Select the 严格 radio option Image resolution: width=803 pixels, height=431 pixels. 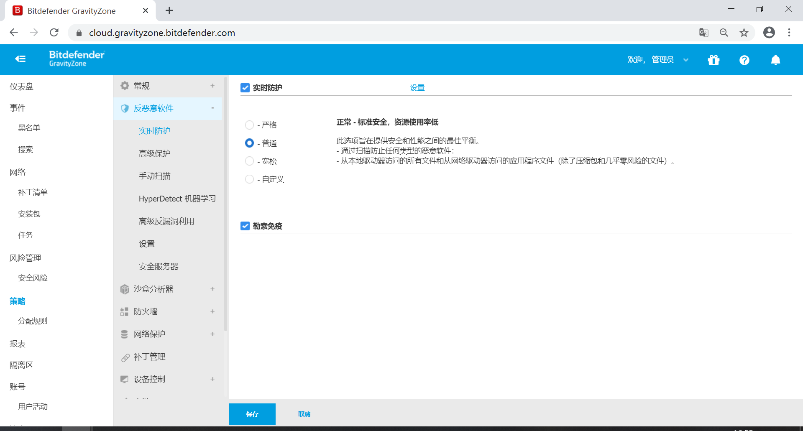pos(249,125)
